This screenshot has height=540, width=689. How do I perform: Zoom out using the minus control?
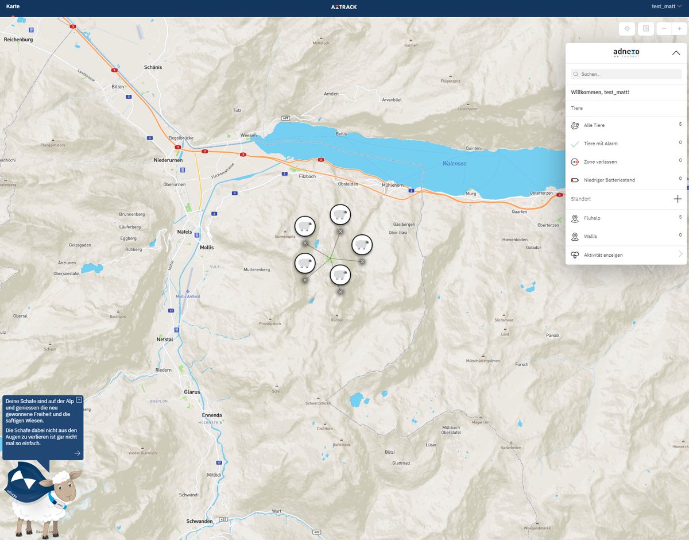pyautogui.click(x=664, y=28)
